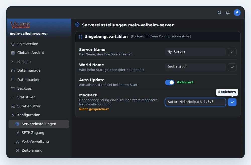Screen dimensions: 251x165
Task: Click the gear icon beside page title
Action: (x=77, y=25)
